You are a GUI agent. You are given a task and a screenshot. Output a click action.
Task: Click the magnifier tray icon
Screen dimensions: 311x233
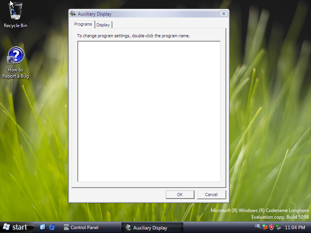click(258, 226)
